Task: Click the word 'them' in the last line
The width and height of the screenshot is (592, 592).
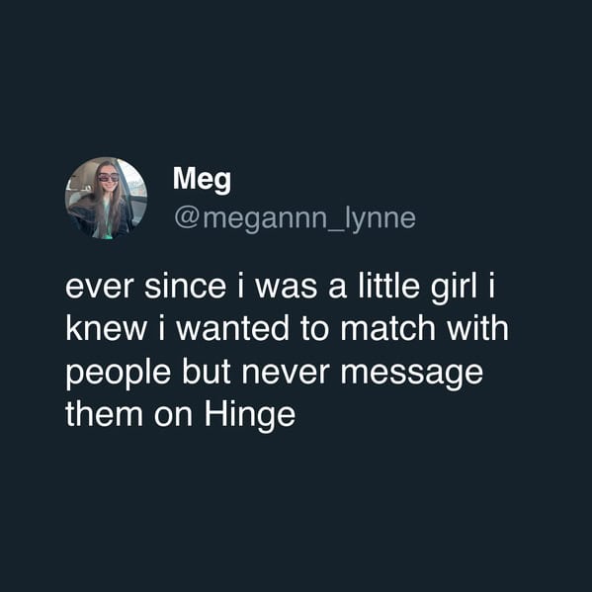Action: pyautogui.click(x=104, y=415)
